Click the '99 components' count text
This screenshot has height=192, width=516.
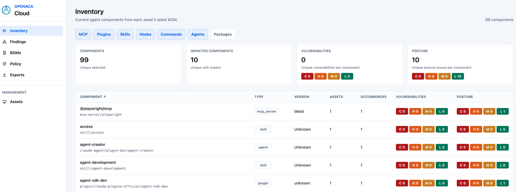point(499,20)
